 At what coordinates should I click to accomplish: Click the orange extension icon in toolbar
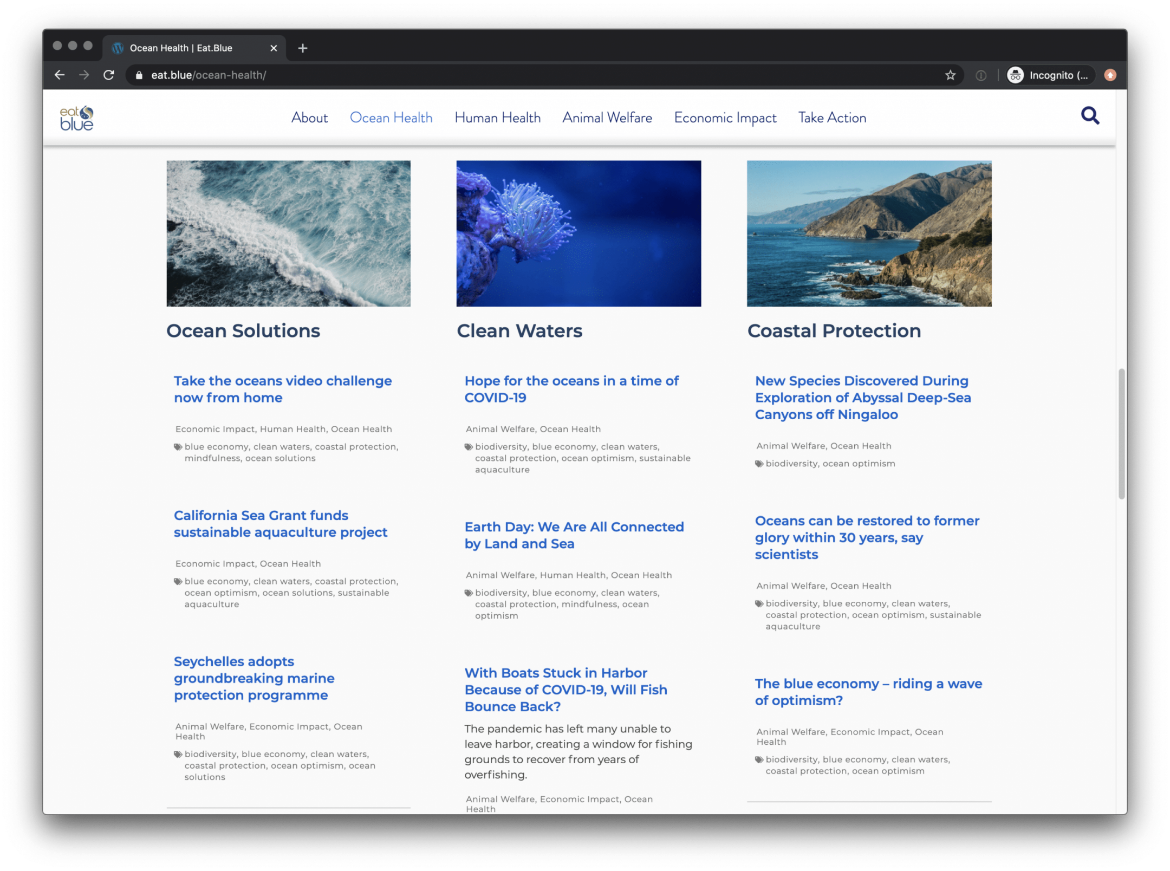(x=1110, y=75)
